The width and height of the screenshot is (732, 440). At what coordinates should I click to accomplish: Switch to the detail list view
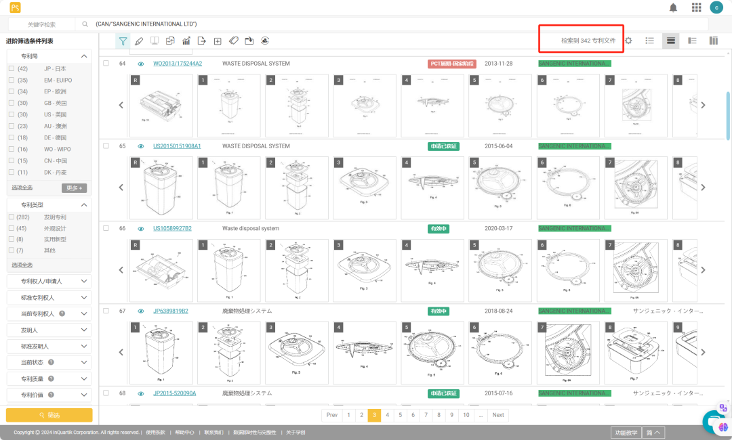click(692, 41)
